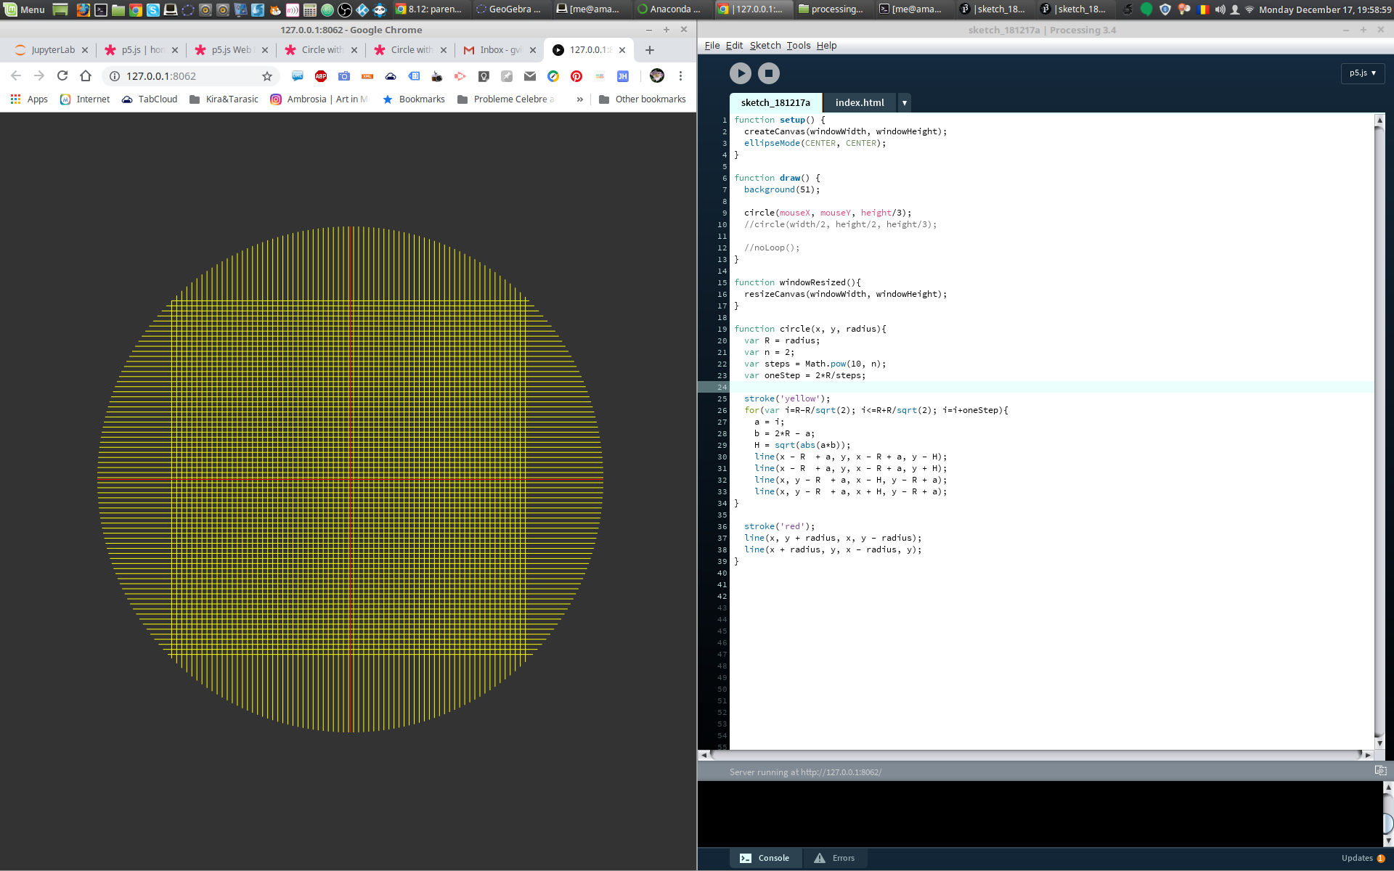
Task: Copy the server status message icon
Action: tap(1380, 771)
